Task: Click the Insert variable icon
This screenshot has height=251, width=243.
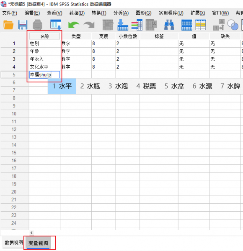Action: click(201, 25)
